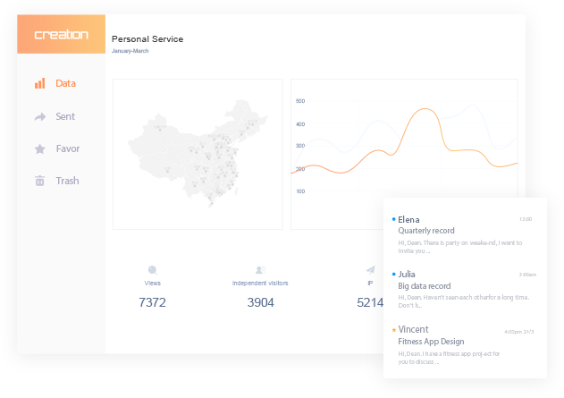
Task: Open Elena's Quarterly record message
Action: tap(426, 231)
